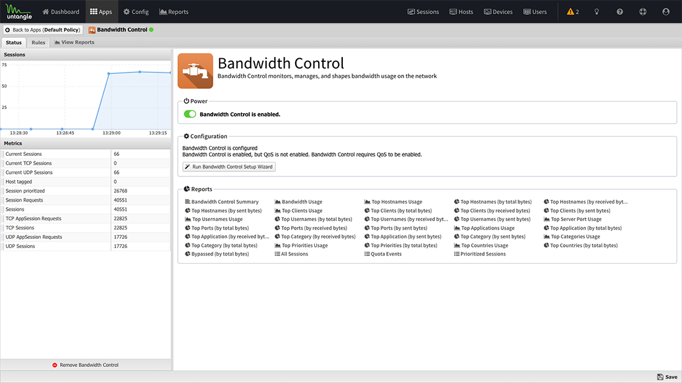
Task: Open Top Hostnames (by received bytes) report
Action: pos(585,202)
